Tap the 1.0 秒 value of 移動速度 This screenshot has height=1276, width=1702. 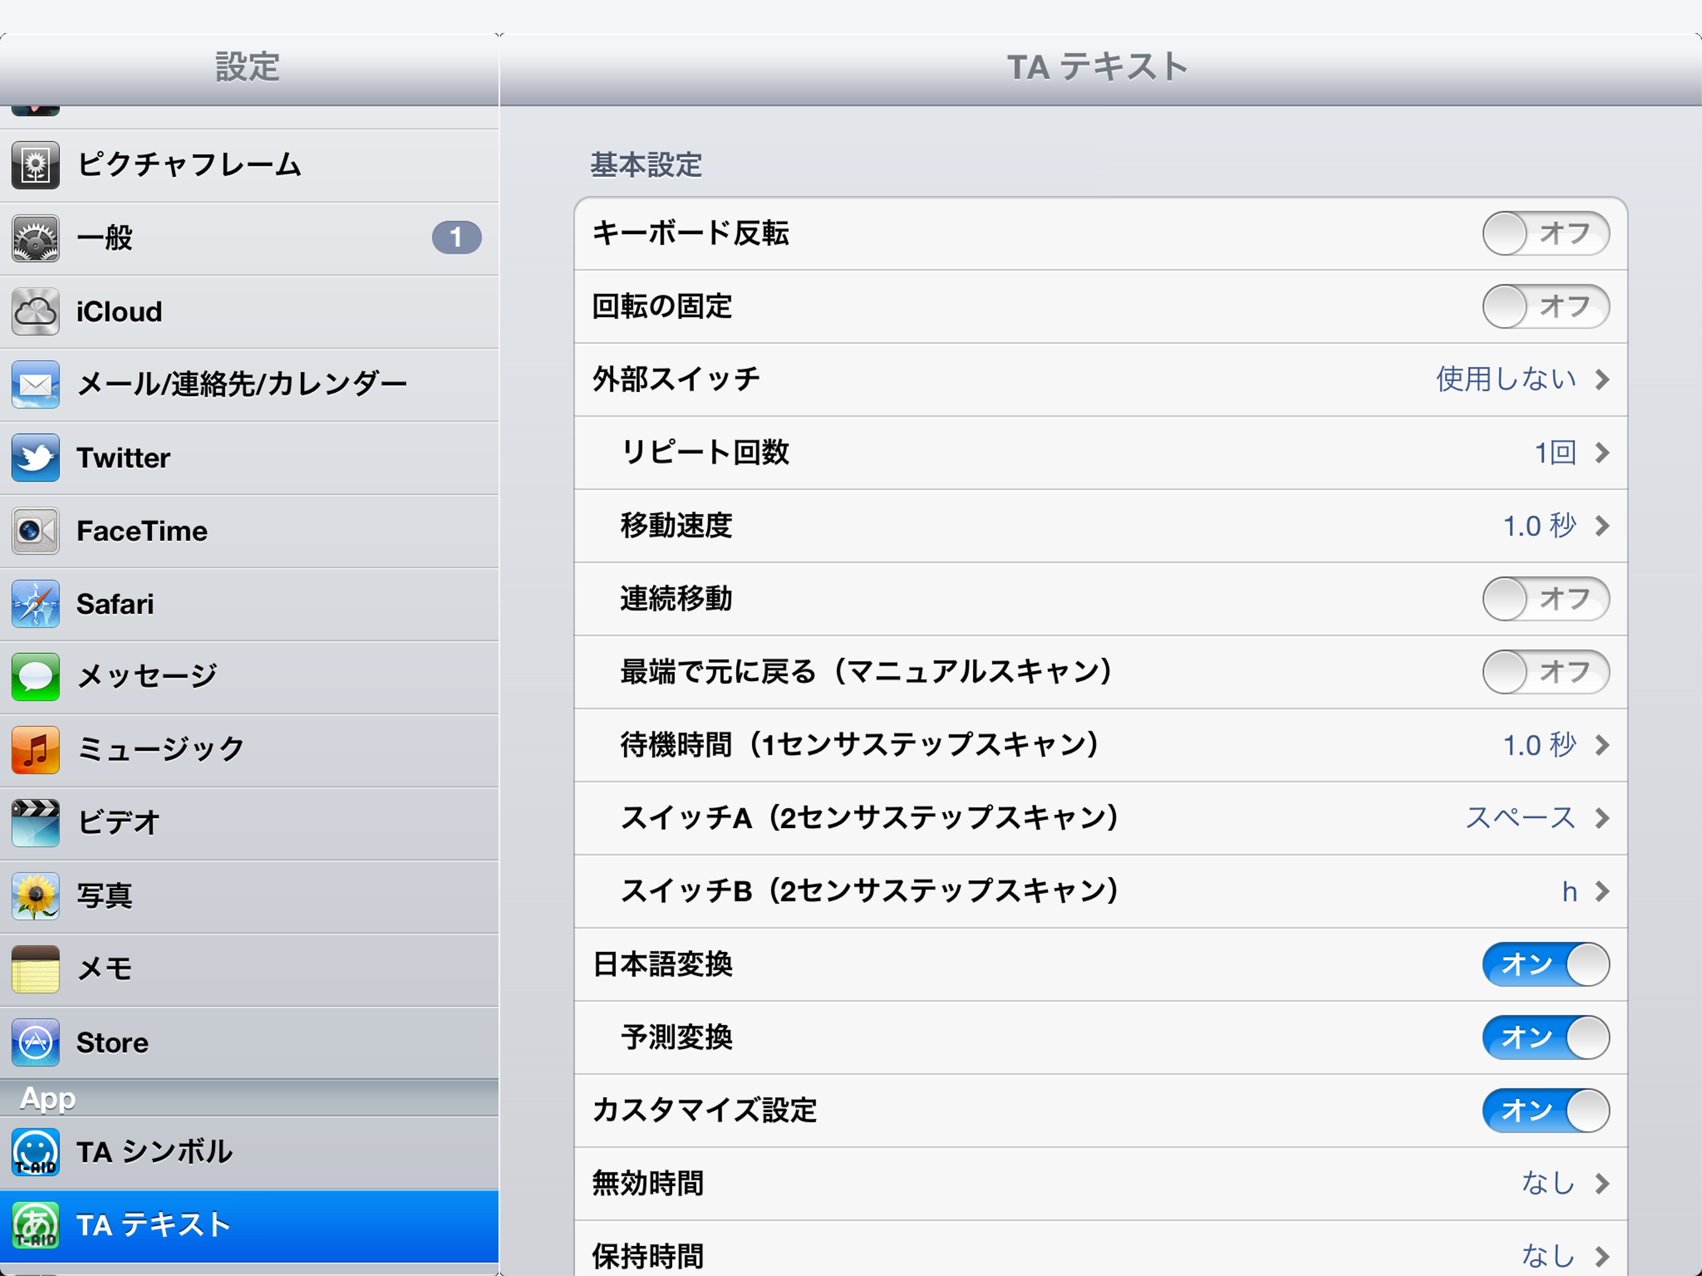click(1539, 526)
